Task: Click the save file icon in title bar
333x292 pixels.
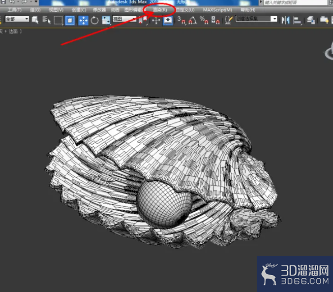Action: [4, 2]
